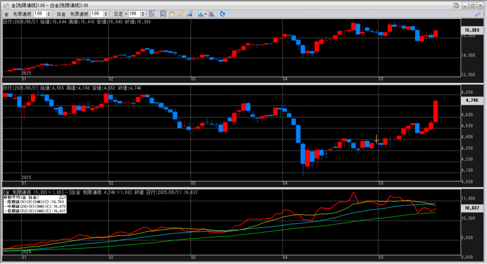Screen dimensions: 487x264
Task: Decrease the 白金 multiplier stepper
Action: [106, 16]
